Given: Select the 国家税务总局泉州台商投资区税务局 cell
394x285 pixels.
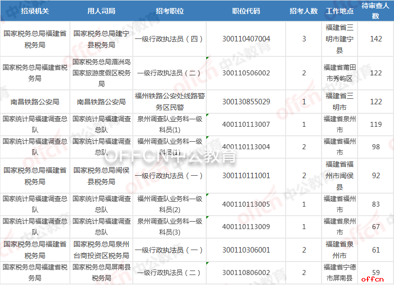Looking at the screenshot, I should (101, 250).
